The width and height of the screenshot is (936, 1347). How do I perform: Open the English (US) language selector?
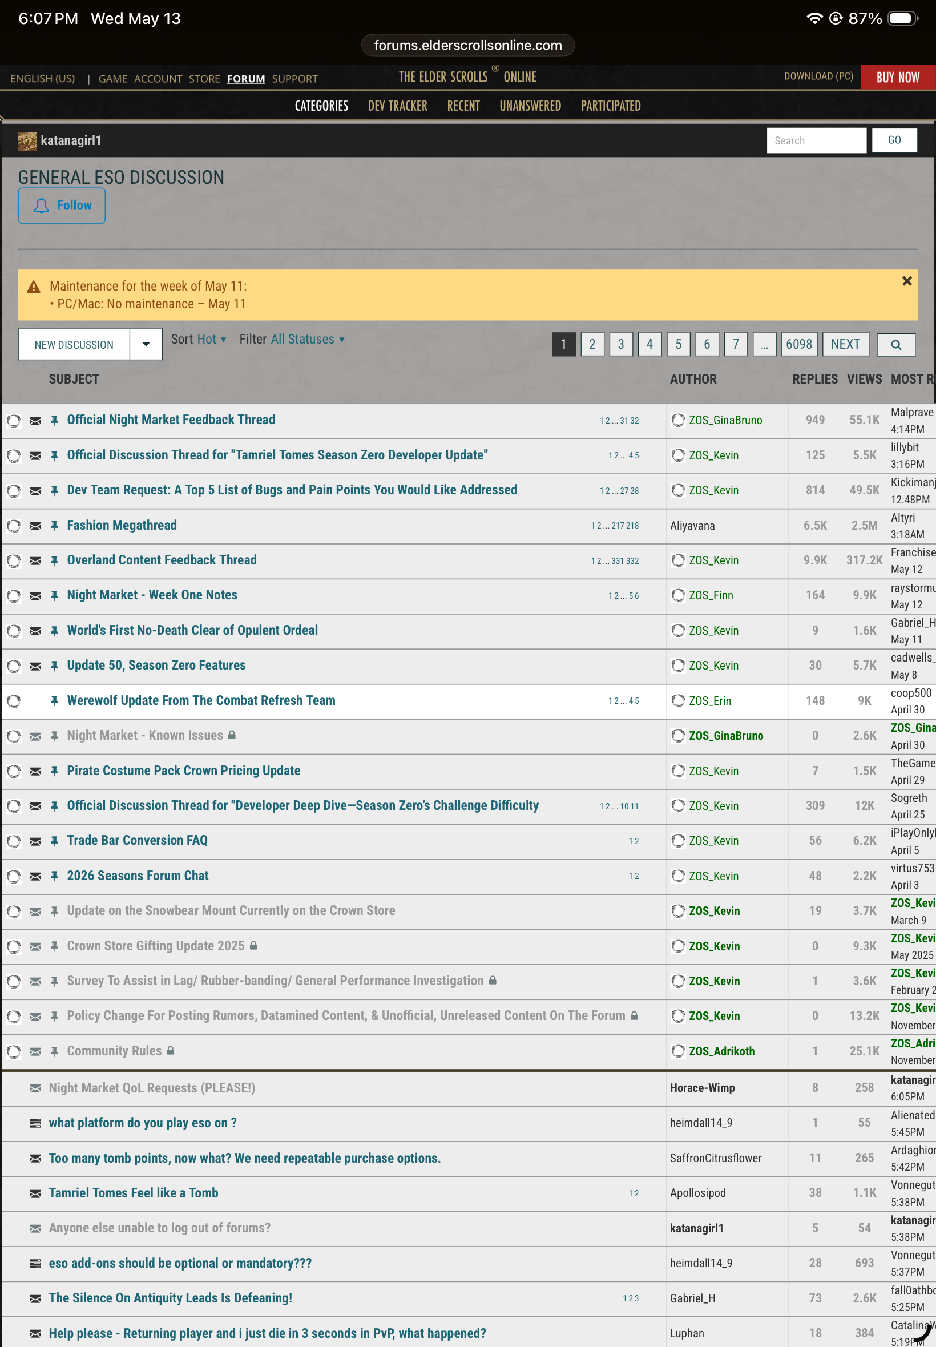43,79
